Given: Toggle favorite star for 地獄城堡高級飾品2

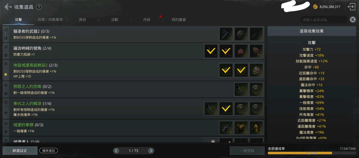Looking at the screenshot, I should (6, 74).
